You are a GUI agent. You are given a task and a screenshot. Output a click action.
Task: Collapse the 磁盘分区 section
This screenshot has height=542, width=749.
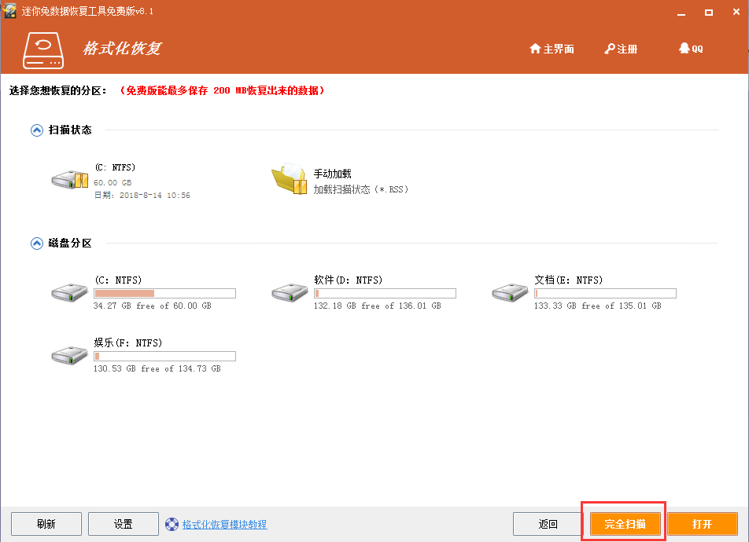36,243
